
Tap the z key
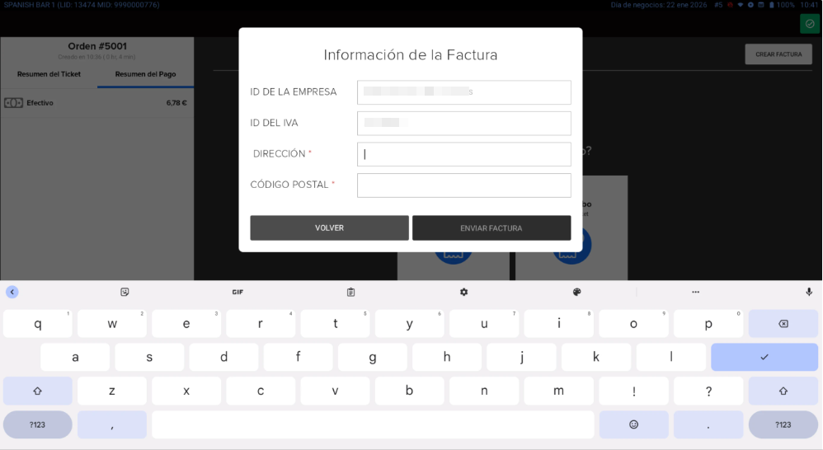click(112, 391)
